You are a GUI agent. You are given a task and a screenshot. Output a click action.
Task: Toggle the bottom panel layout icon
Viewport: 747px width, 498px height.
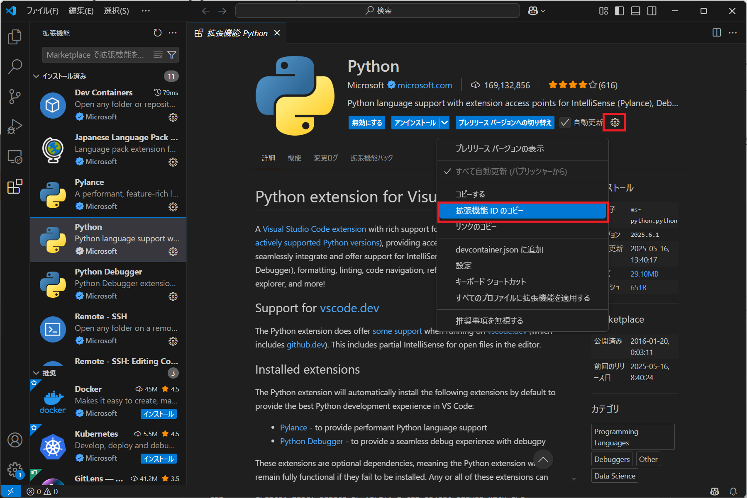tap(635, 11)
